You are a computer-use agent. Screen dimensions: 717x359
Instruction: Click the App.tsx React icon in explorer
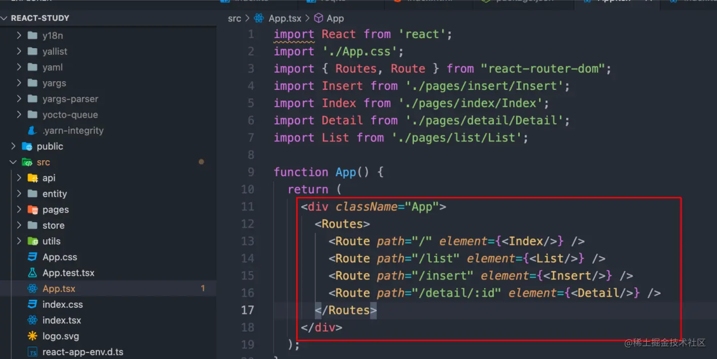(32, 289)
